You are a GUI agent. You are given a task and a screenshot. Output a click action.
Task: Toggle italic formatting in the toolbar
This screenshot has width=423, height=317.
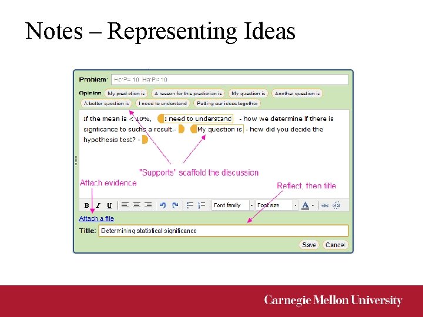point(98,205)
